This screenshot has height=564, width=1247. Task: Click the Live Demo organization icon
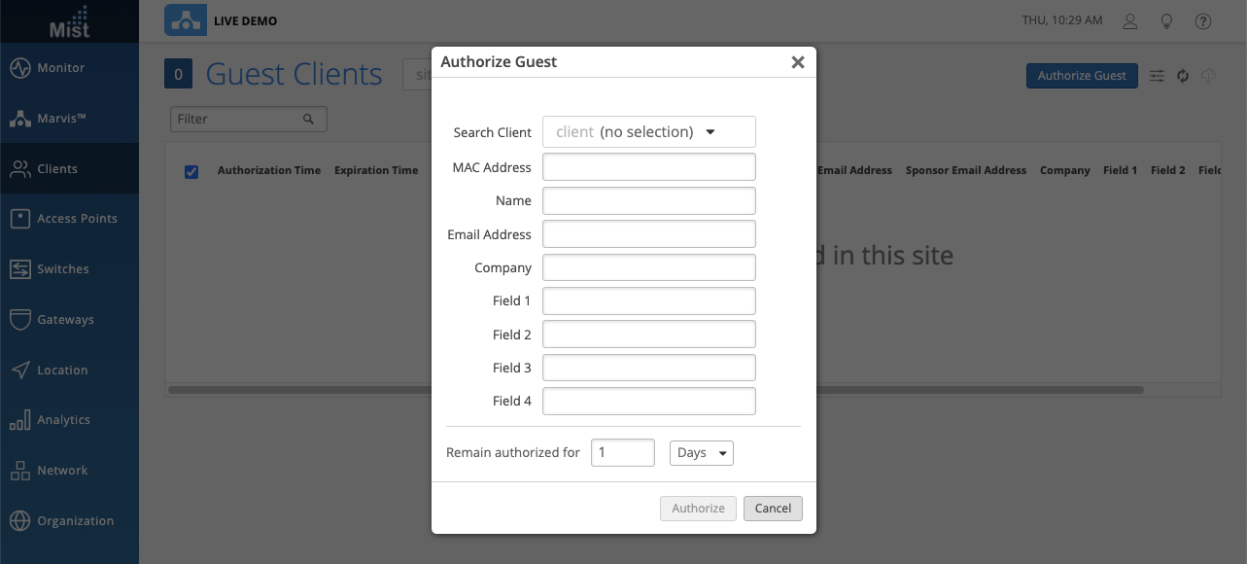pos(185,20)
